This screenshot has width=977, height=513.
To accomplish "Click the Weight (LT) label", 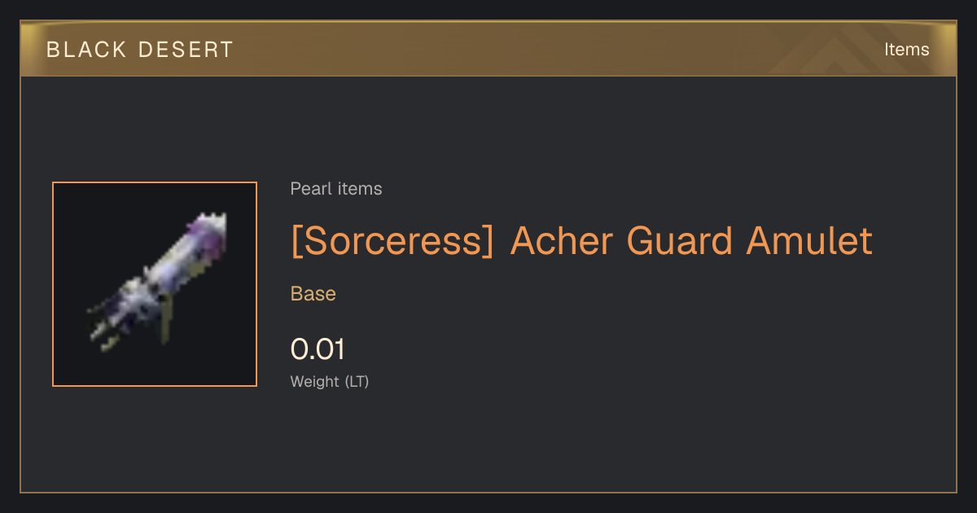I will pos(330,381).
